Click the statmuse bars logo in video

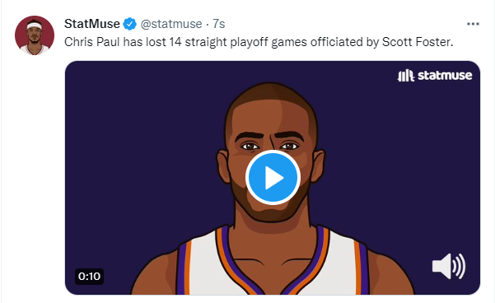pos(405,76)
